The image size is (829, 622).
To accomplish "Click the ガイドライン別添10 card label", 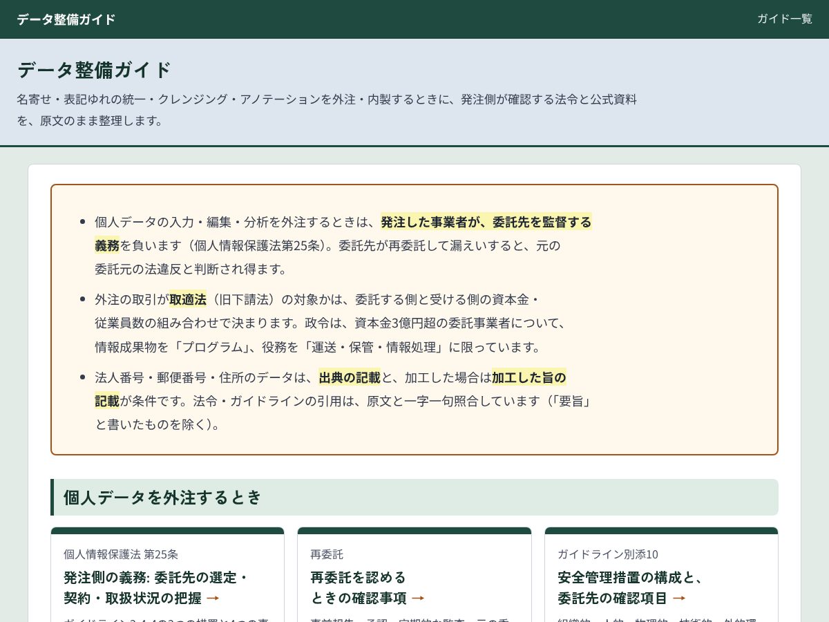I will tap(608, 554).
